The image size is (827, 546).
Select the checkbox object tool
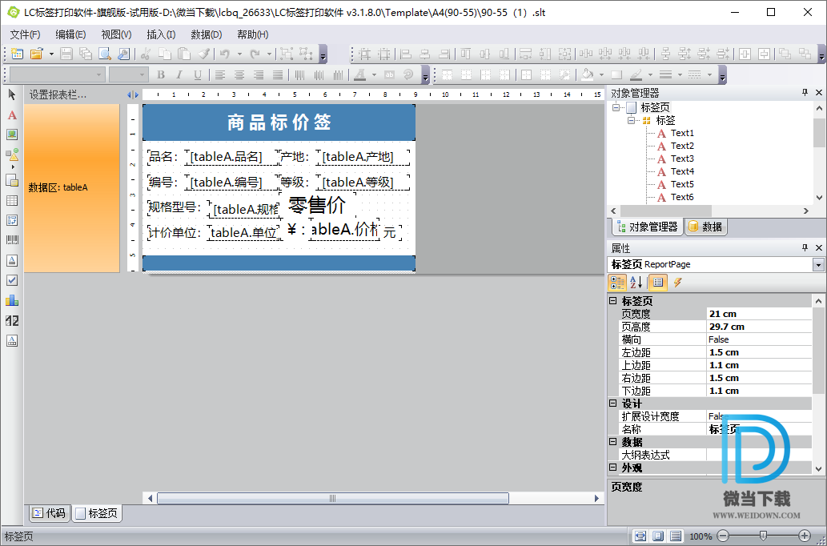[12, 280]
